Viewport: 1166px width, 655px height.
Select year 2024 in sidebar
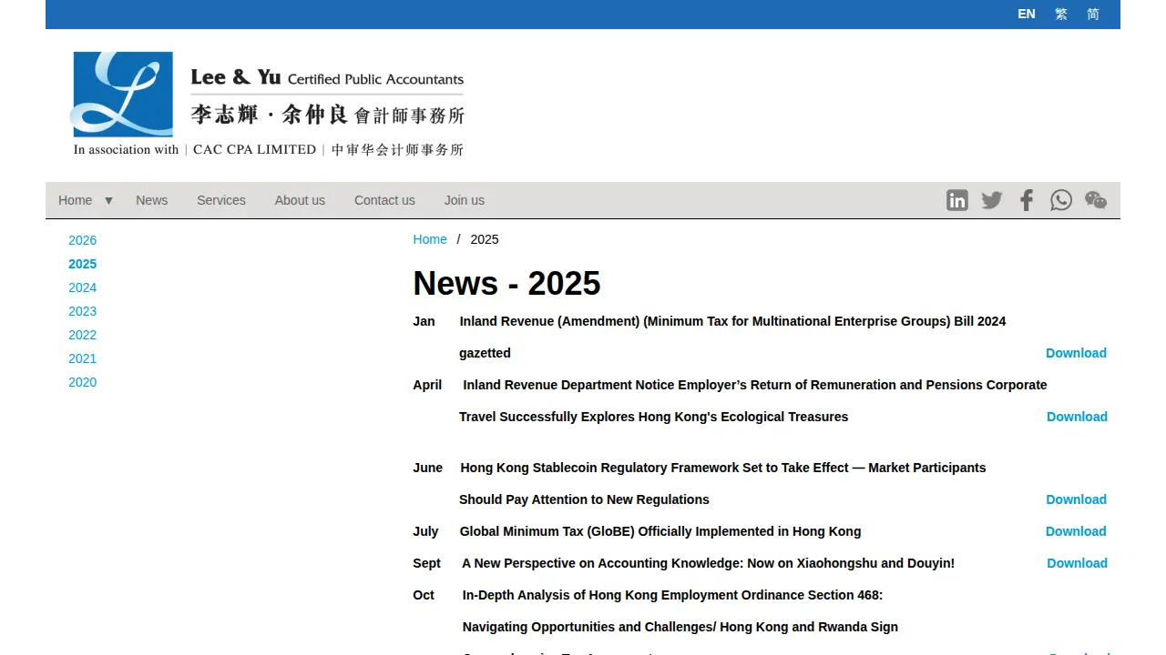coord(82,287)
